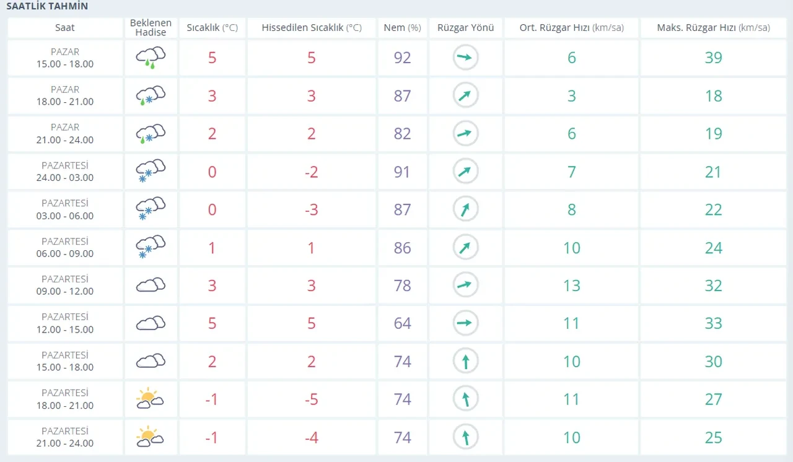Screen dimensions: 793x462
Task: Click the Hissedilen Sıcaklık column header
Action: tap(311, 28)
